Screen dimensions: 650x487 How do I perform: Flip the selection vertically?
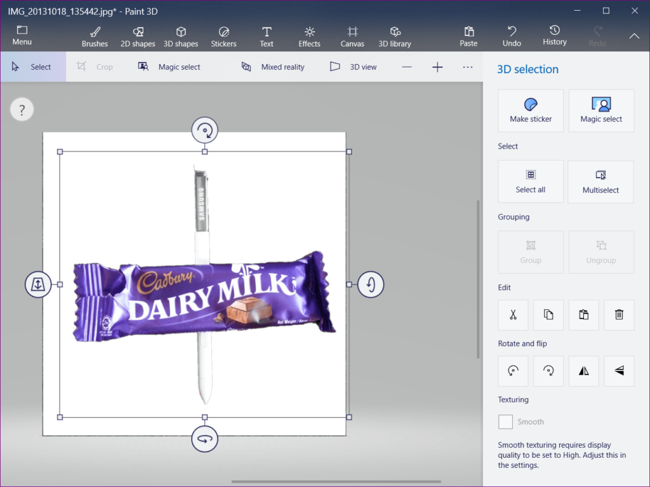pos(619,371)
